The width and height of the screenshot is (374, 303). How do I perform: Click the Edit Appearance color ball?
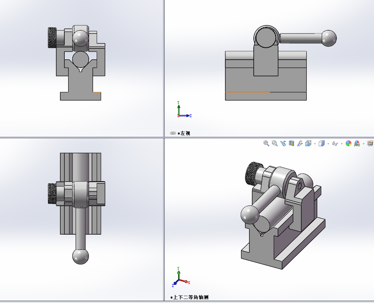click(x=349, y=143)
